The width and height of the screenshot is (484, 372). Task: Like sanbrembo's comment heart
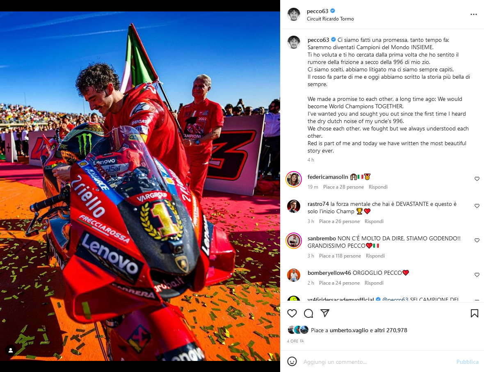click(x=477, y=240)
